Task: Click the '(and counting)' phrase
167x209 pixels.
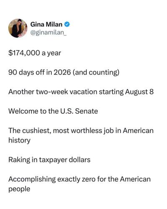Action: click(x=96, y=73)
